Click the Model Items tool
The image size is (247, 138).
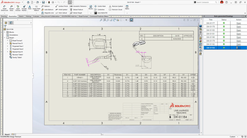click(11, 8)
